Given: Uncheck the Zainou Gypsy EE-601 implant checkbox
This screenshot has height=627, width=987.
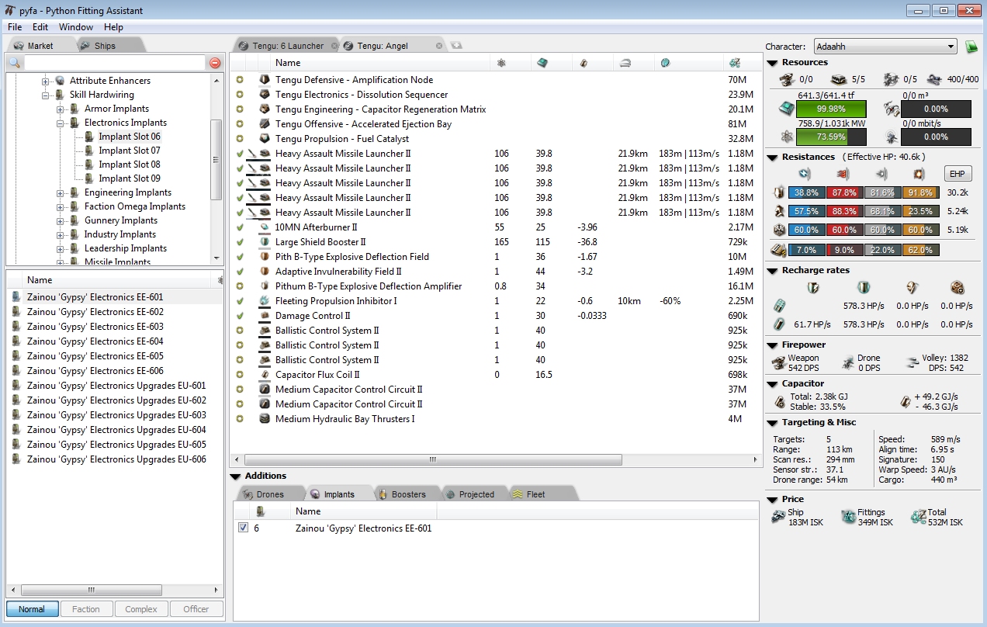Looking at the screenshot, I should (x=244, y=528).
